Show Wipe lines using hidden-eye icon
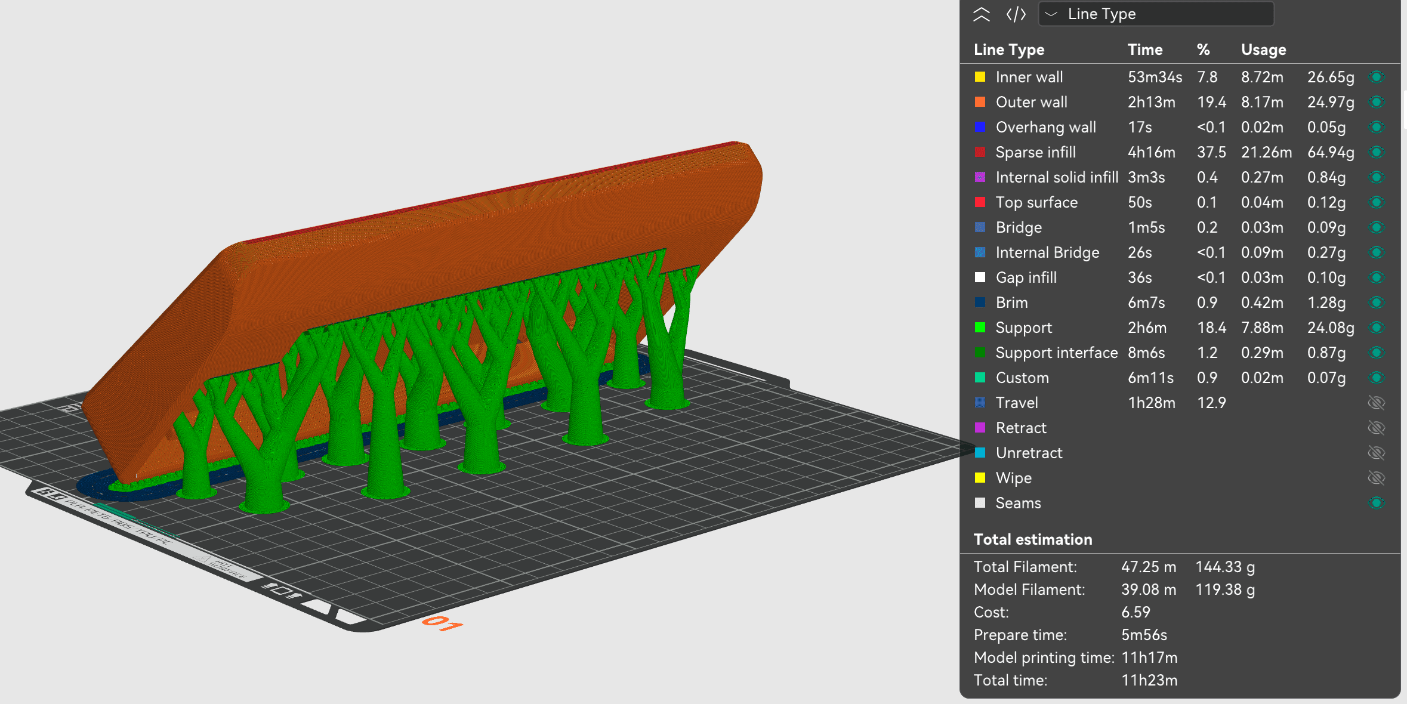Screen dimensions: 1407x704 [1376, 478]
